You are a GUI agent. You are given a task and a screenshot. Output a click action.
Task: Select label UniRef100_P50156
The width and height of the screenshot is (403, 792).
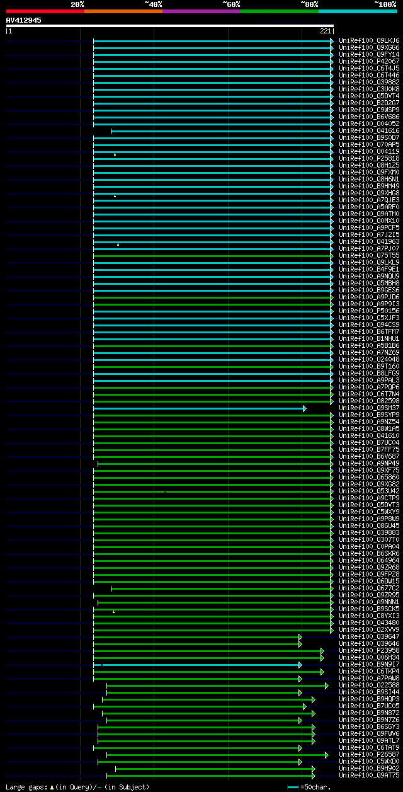pyautogui.click(x=369, y=311)
